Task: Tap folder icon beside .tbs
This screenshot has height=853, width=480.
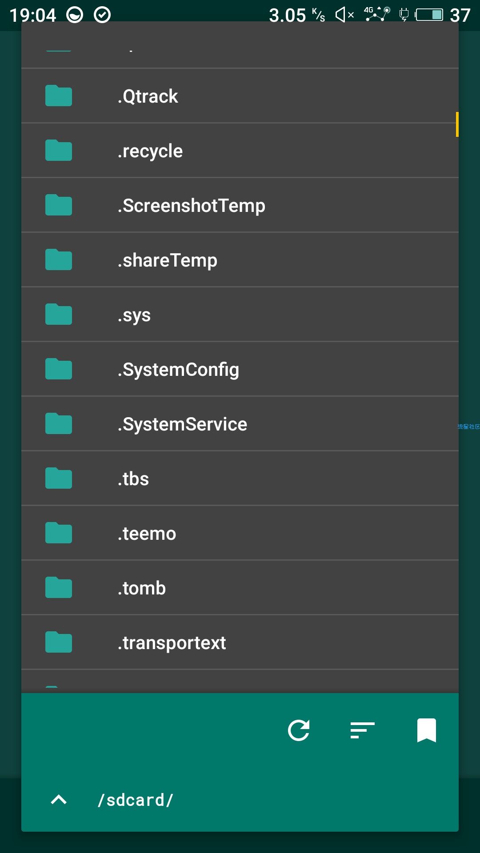Action: pyautogui.click(x=59, y=478)
